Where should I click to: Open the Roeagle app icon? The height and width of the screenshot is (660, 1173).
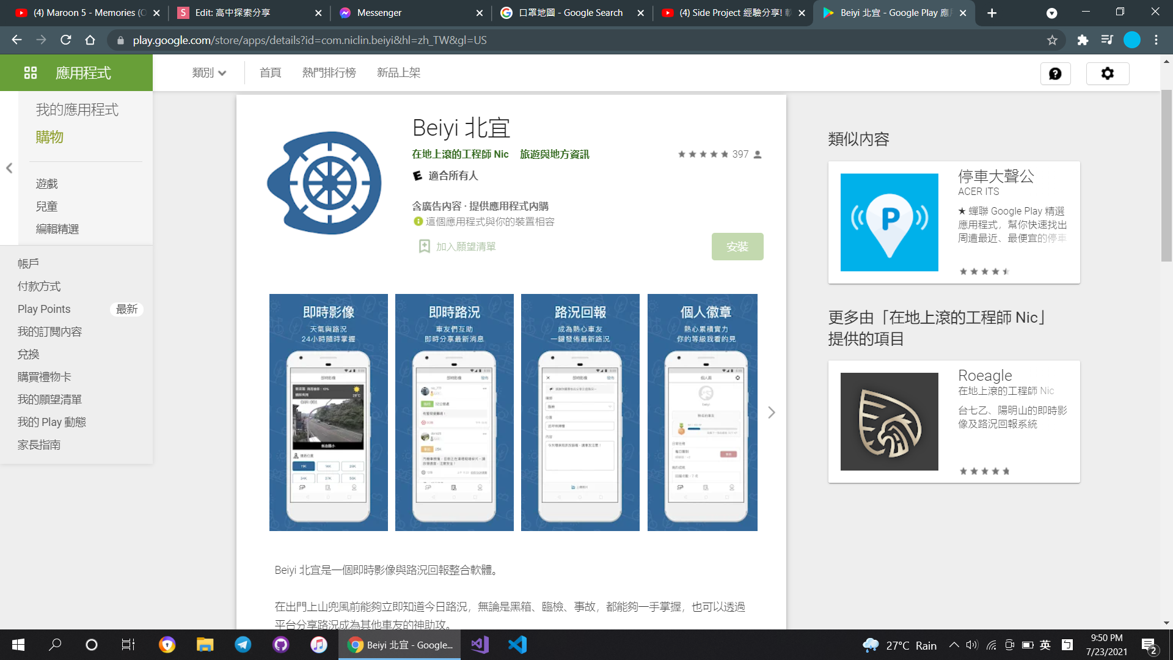(889, 422)
